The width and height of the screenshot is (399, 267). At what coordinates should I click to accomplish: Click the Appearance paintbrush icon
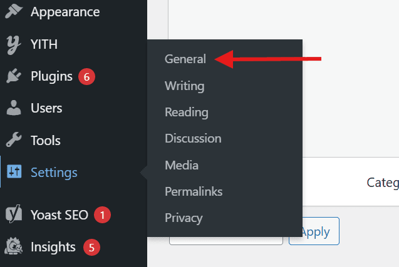(13, 11)
